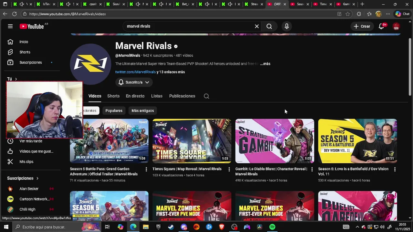Open Brave browser from taskbar

(222, 227)
